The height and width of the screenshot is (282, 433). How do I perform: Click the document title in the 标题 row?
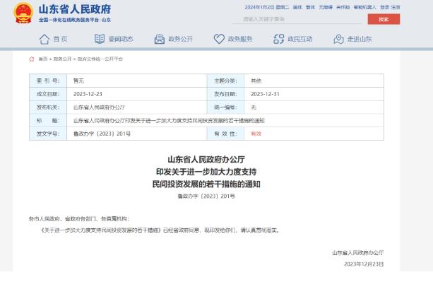coord(169,120)
